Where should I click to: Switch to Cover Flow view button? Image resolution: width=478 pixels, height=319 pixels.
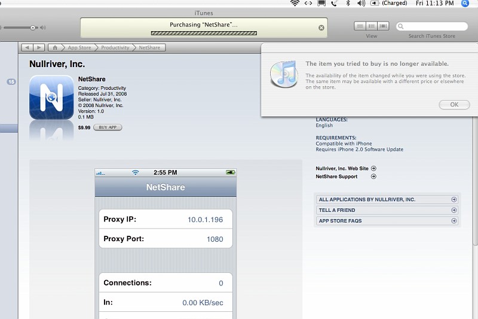[x=383, y=26]
